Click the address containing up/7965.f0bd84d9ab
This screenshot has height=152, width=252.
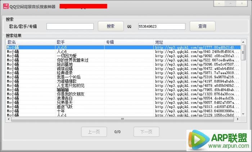click(197, 90)
